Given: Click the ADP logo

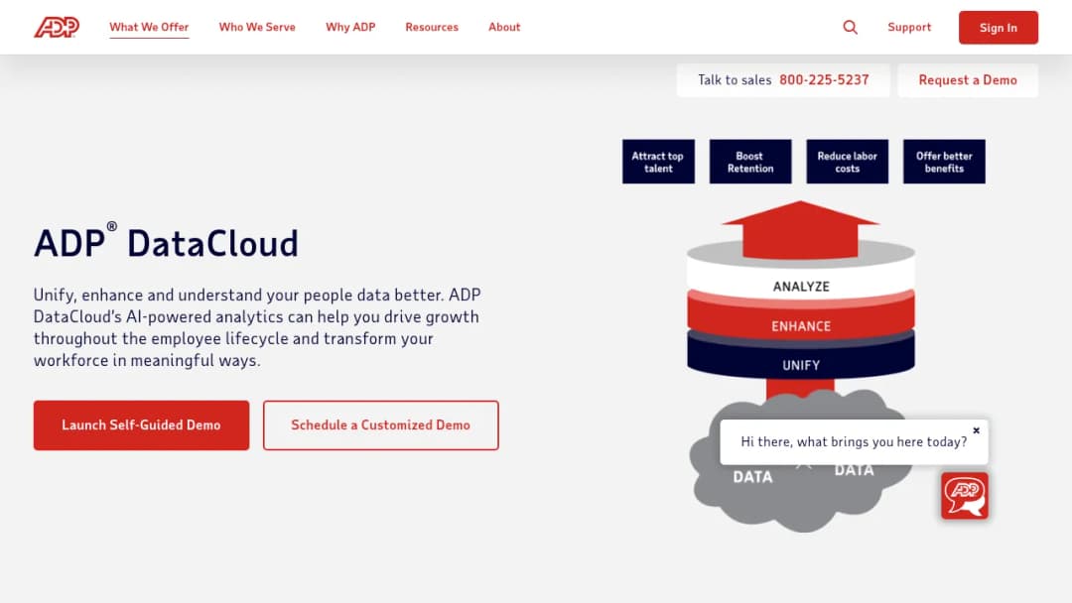Looking at the screenshot, I should pyautogui.click(x=57, y=28).
